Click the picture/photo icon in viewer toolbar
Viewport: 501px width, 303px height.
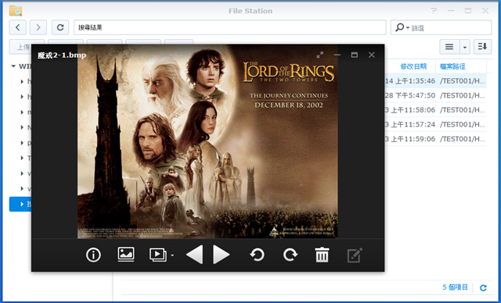point(126,255)
